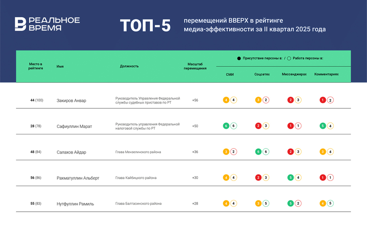Click the Масштаб перемещения column header
This screenshot has height=245, width=367.
coord(195,66)
